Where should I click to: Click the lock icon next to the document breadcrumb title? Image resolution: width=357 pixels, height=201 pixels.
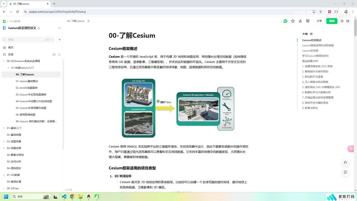88,21
